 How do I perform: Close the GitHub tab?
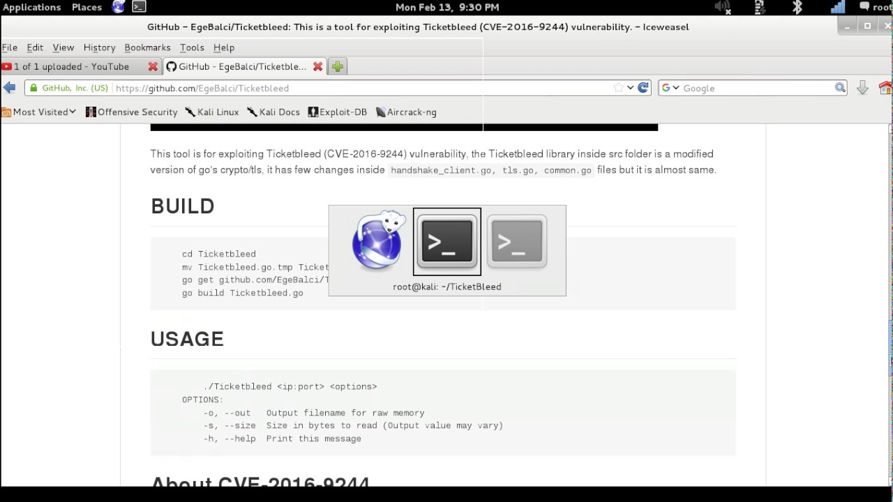(317, 66)
